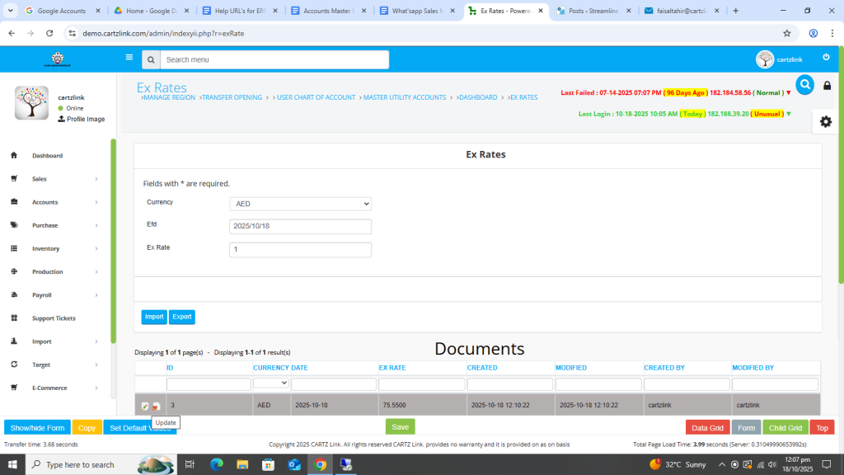
Task: Click the power logout icon
Action: coord(826,58)
